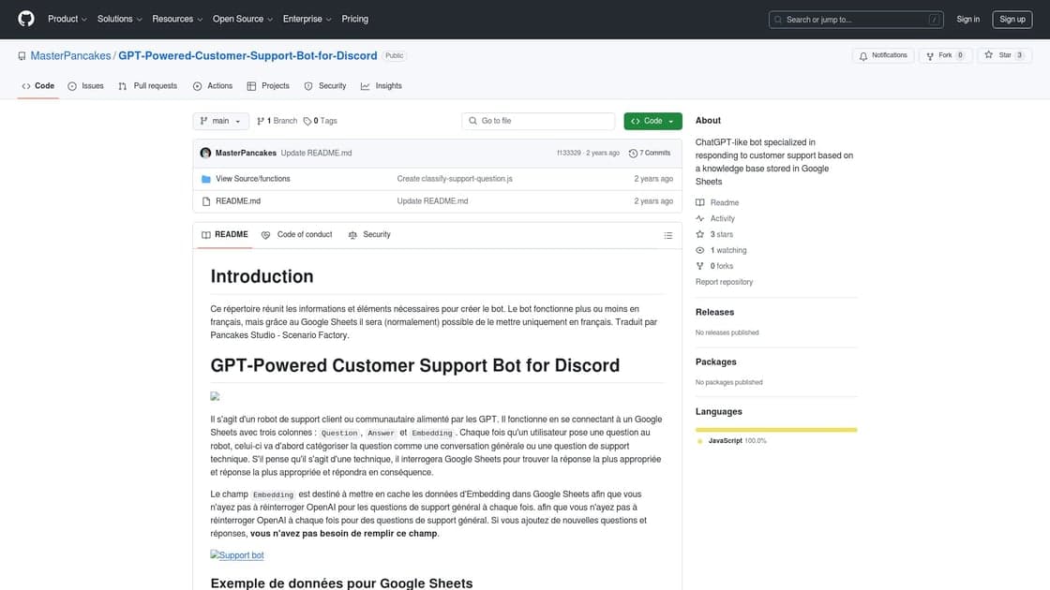Click the Sign up button
This screenshot has height=590, width=1050.
(1012, 18)
